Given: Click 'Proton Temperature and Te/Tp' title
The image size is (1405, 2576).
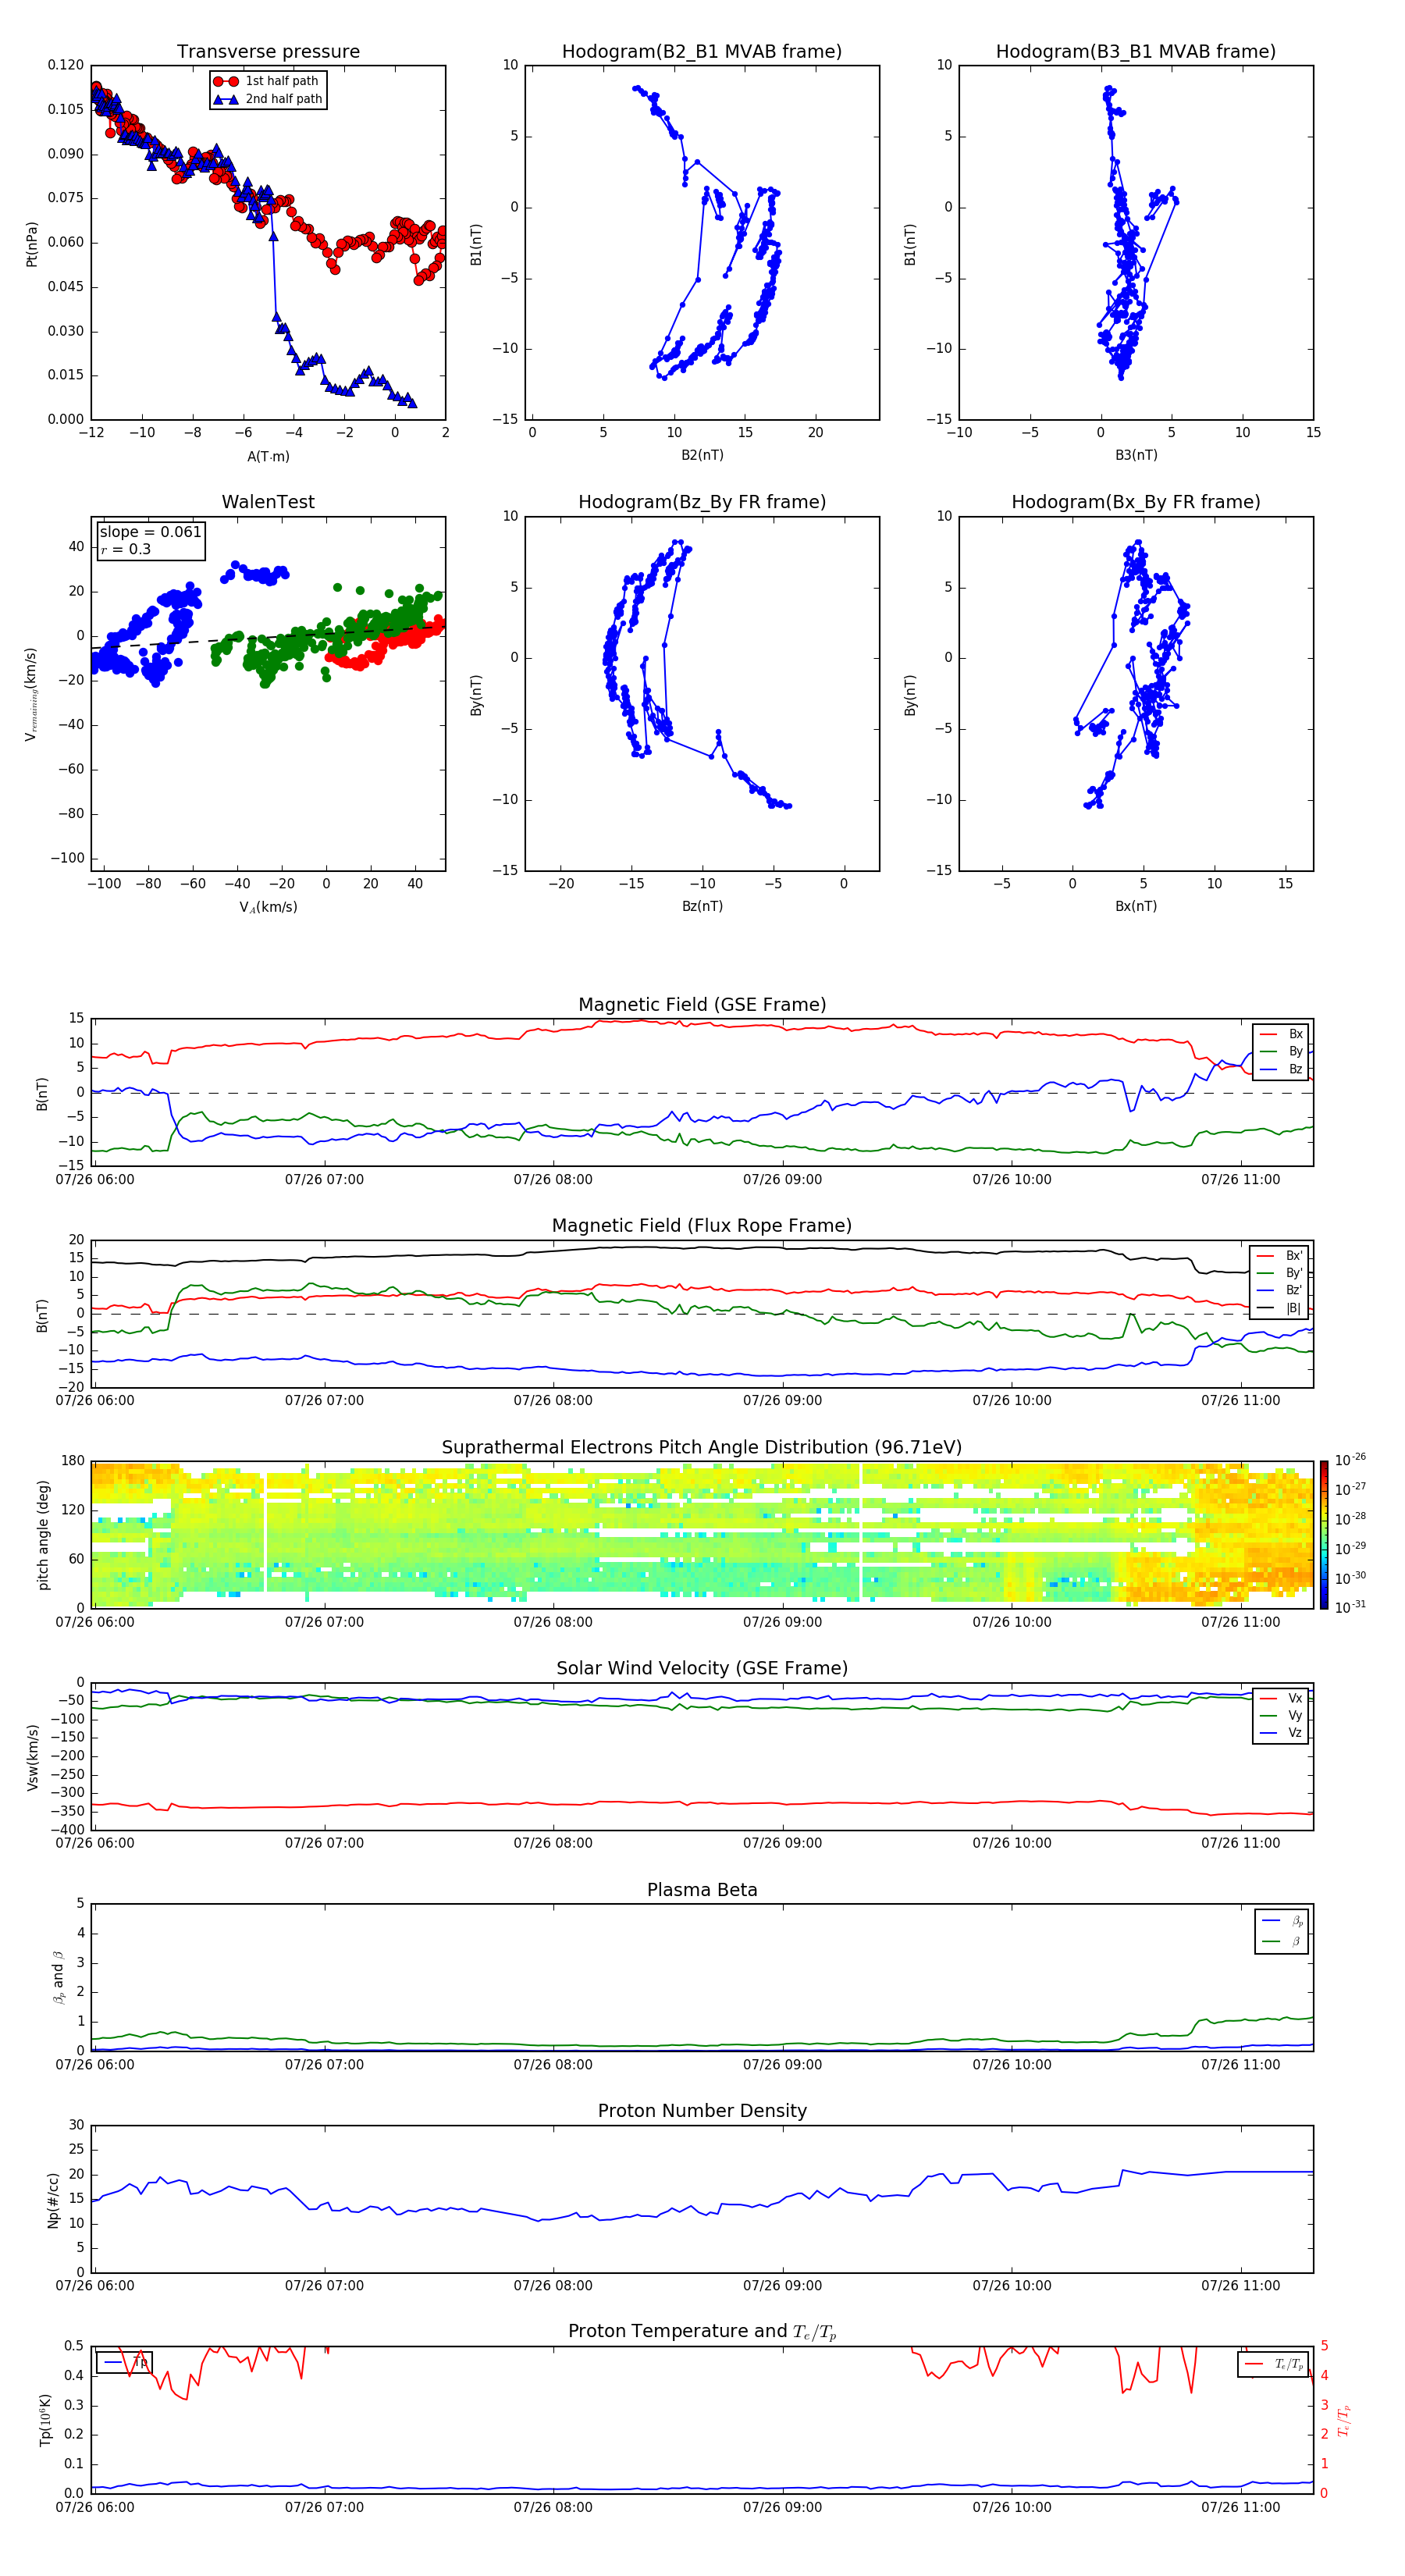Looking at the screenshot, I should pyautogui.click(x=702, y=2332).
